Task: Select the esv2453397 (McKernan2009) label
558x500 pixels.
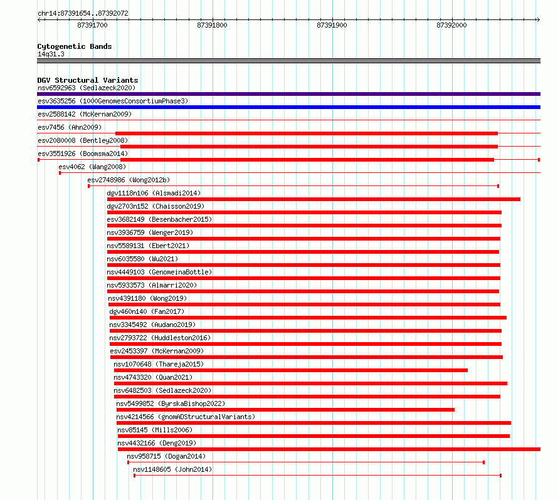Action: [x=157, y=351]
